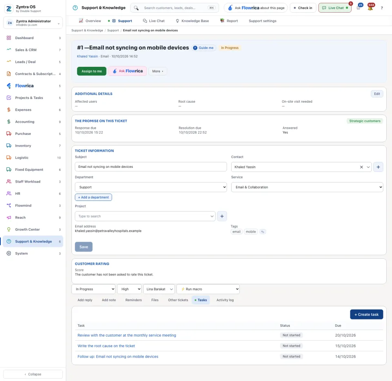Click the Zyntra OS logo
Image resolution: width=392 pixels, height=381 pixels.
[9, 9]
